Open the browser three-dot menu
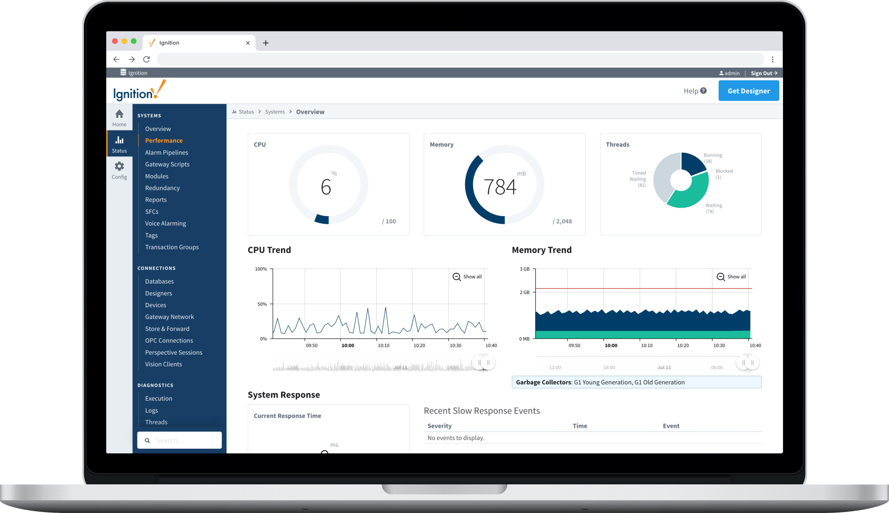Image resolution: width=889 pixels, height=513 pixels. 772,59
